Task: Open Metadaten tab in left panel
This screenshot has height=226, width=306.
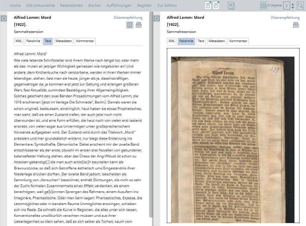Action: [x=64, y=41]
